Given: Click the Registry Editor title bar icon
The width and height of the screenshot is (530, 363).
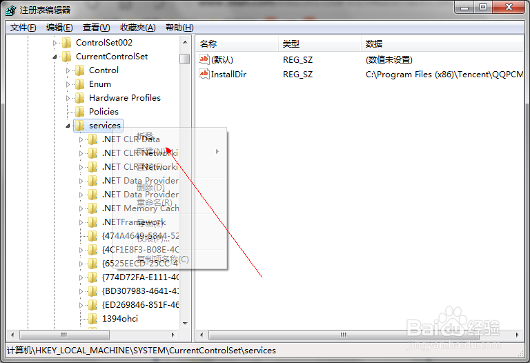Looking at the screenshot, I should [x=11, y=10].
